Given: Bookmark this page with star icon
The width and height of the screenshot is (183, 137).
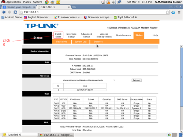Looking at the screenshot, I should coord(167,12).
